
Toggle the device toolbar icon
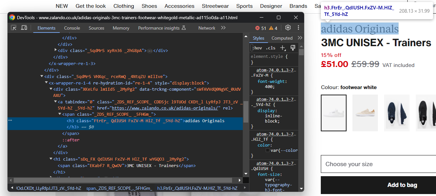point(24,28)
